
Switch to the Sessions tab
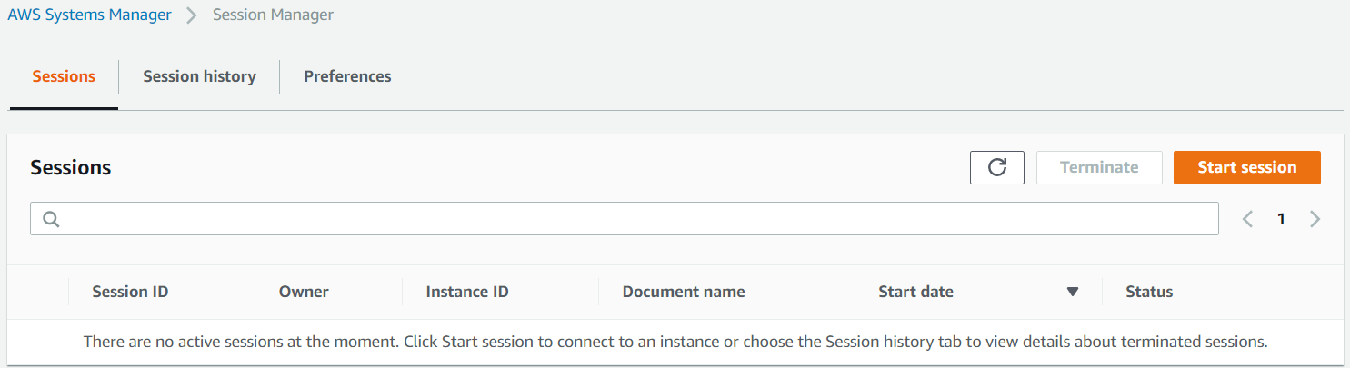tap(64, 76)
